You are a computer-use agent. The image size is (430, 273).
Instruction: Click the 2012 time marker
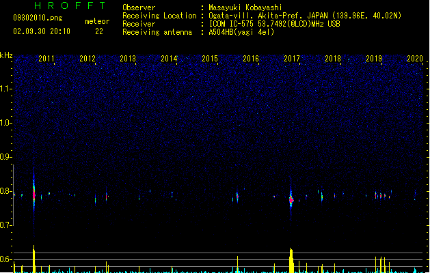point(88,59)
